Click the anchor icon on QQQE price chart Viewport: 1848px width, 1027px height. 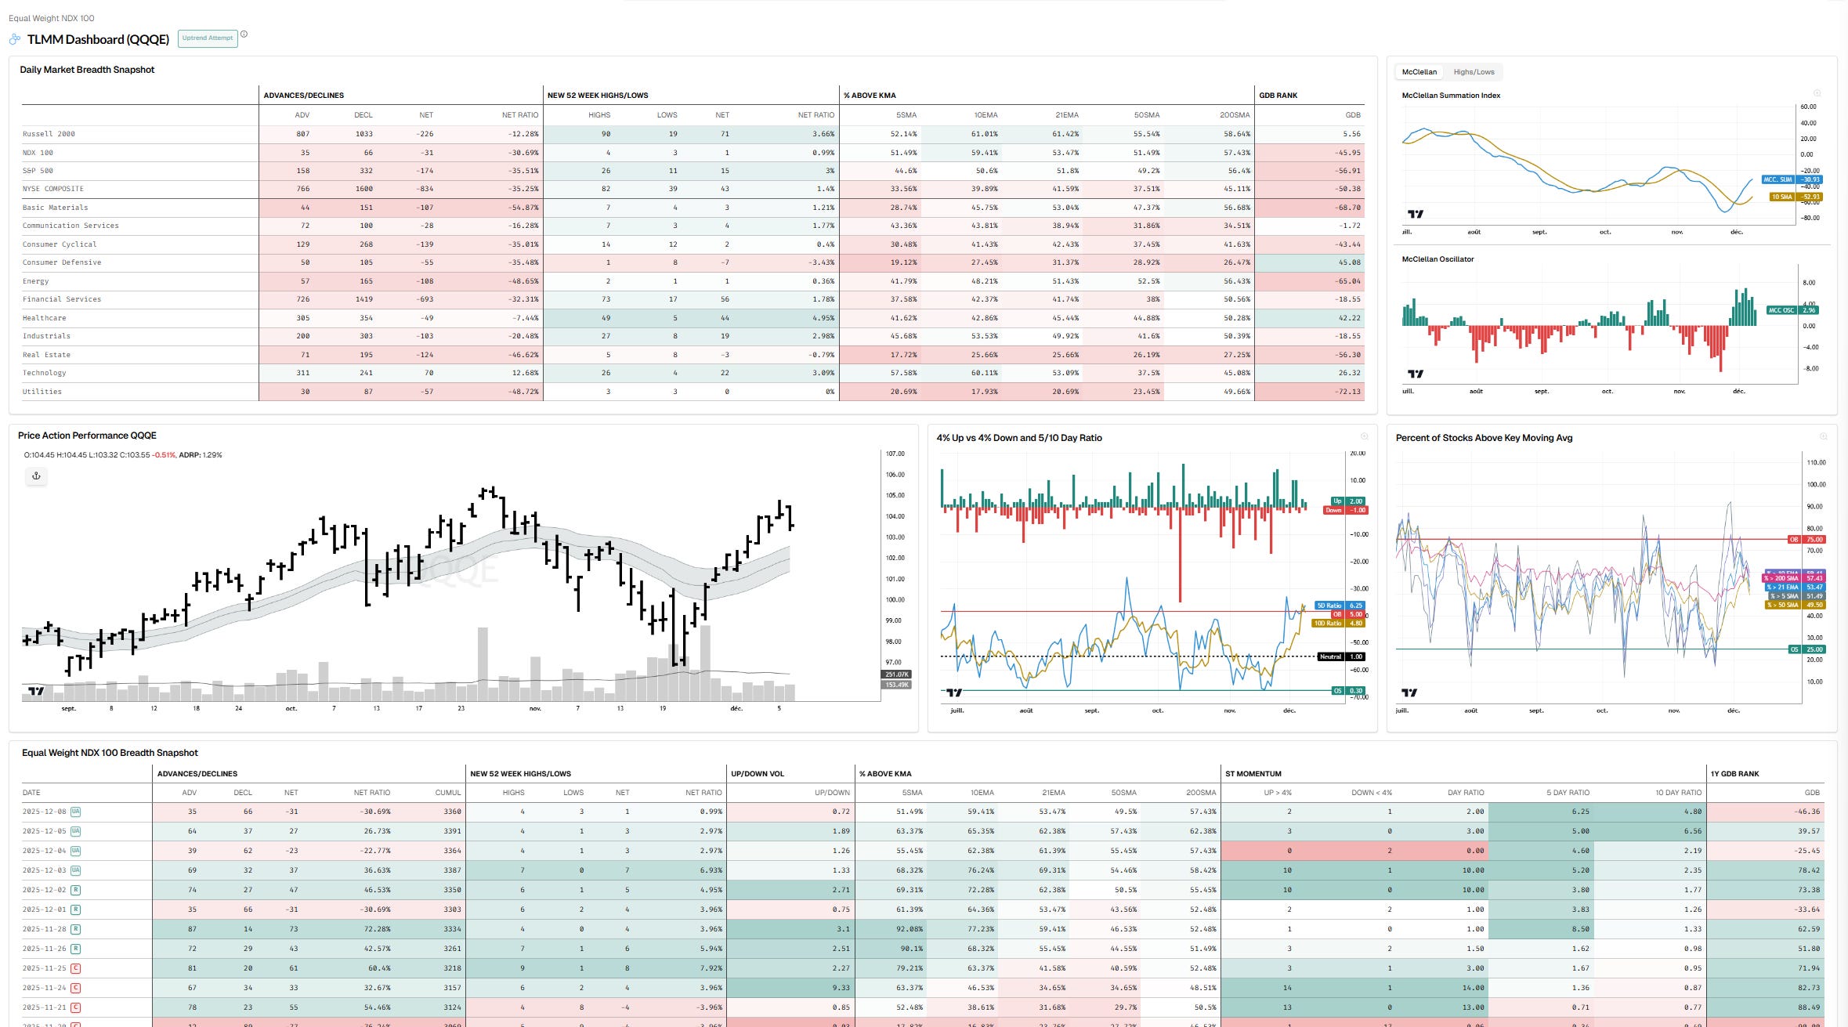pyautogui.click(x=36, y=476)
